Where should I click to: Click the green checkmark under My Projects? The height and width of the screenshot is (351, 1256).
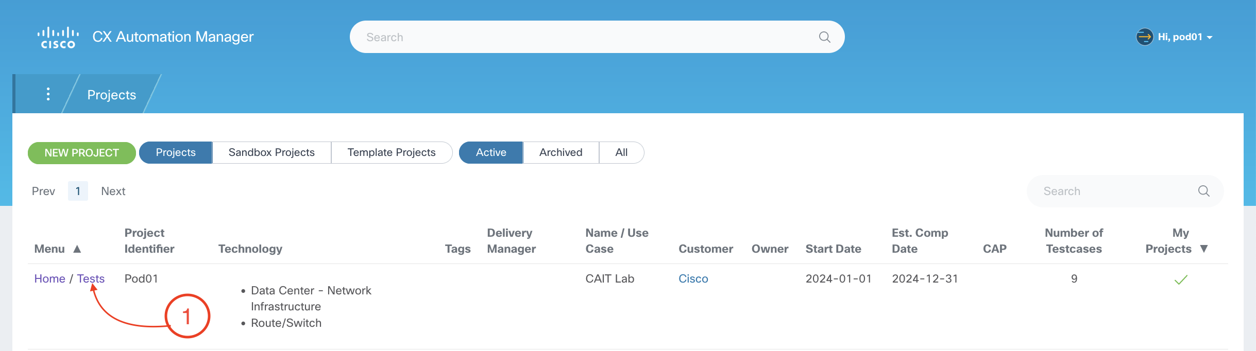1180,280
